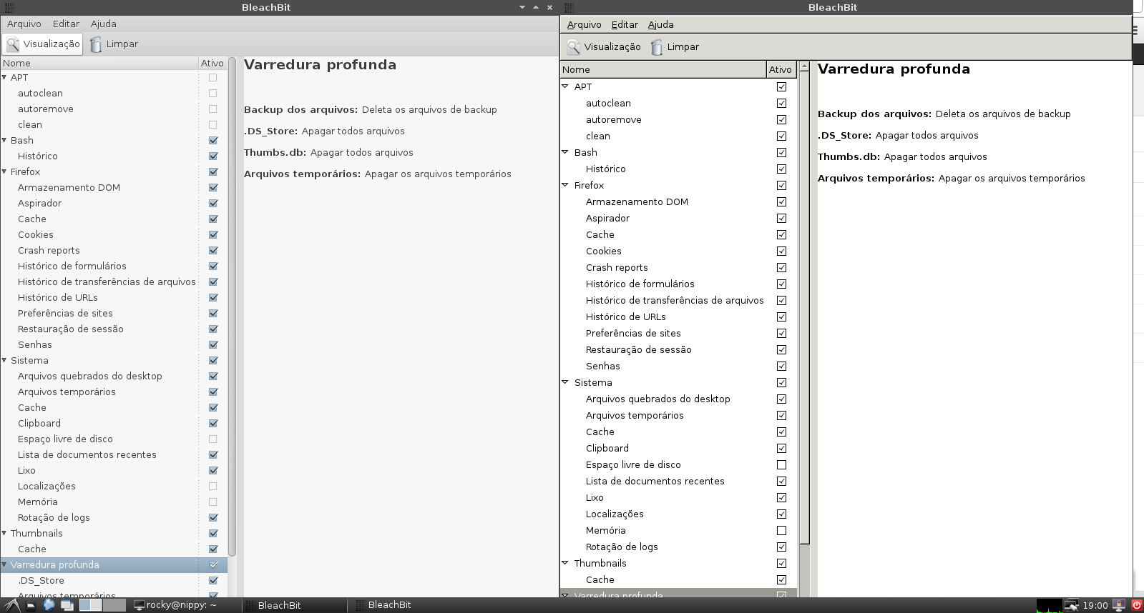Open the desktop start menu logo in taskbar

(12, 605)
